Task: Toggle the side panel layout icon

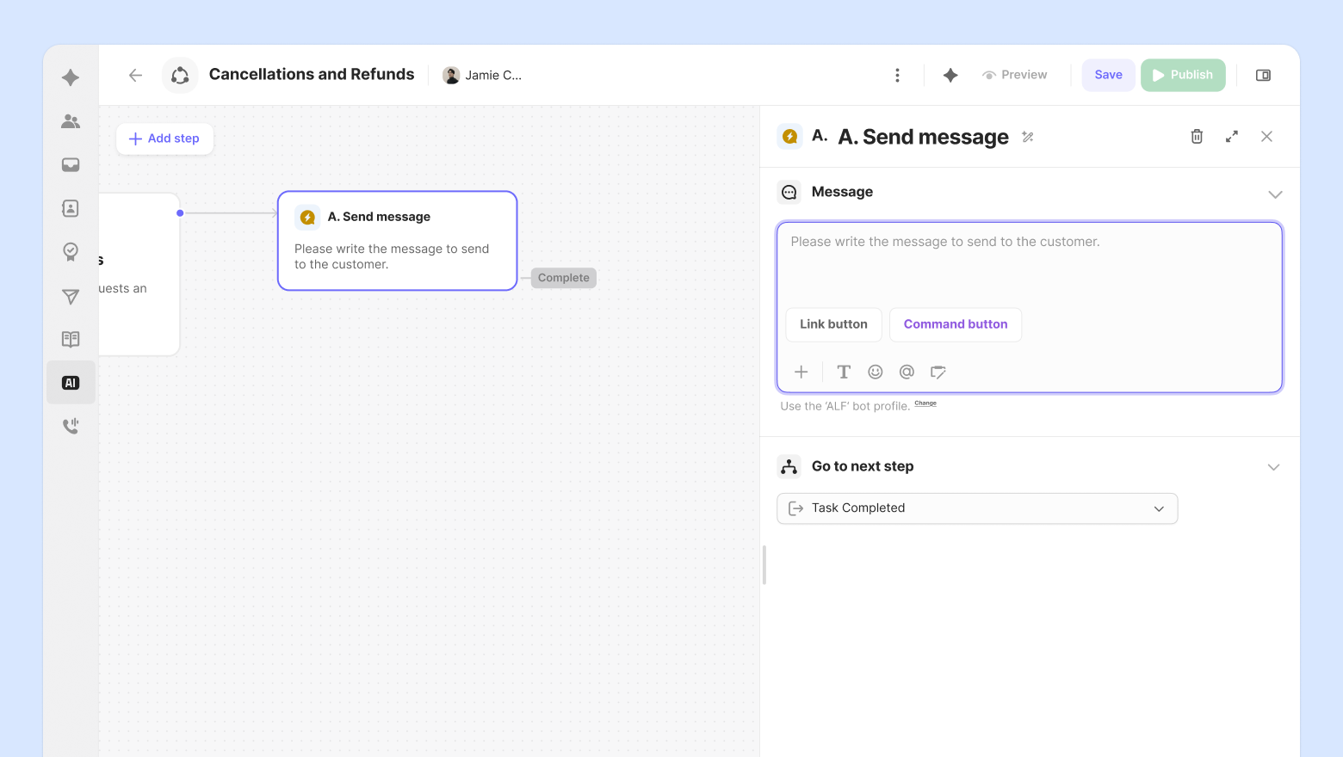Action: pyautogui.click(x=1263, y=76)
